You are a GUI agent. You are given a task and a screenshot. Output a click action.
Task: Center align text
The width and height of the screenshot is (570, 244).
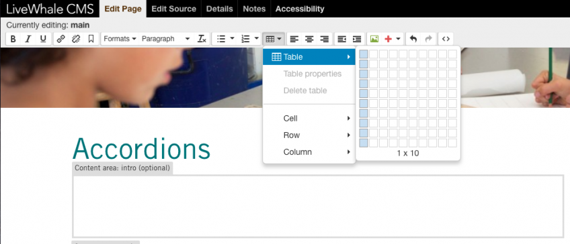309,39
